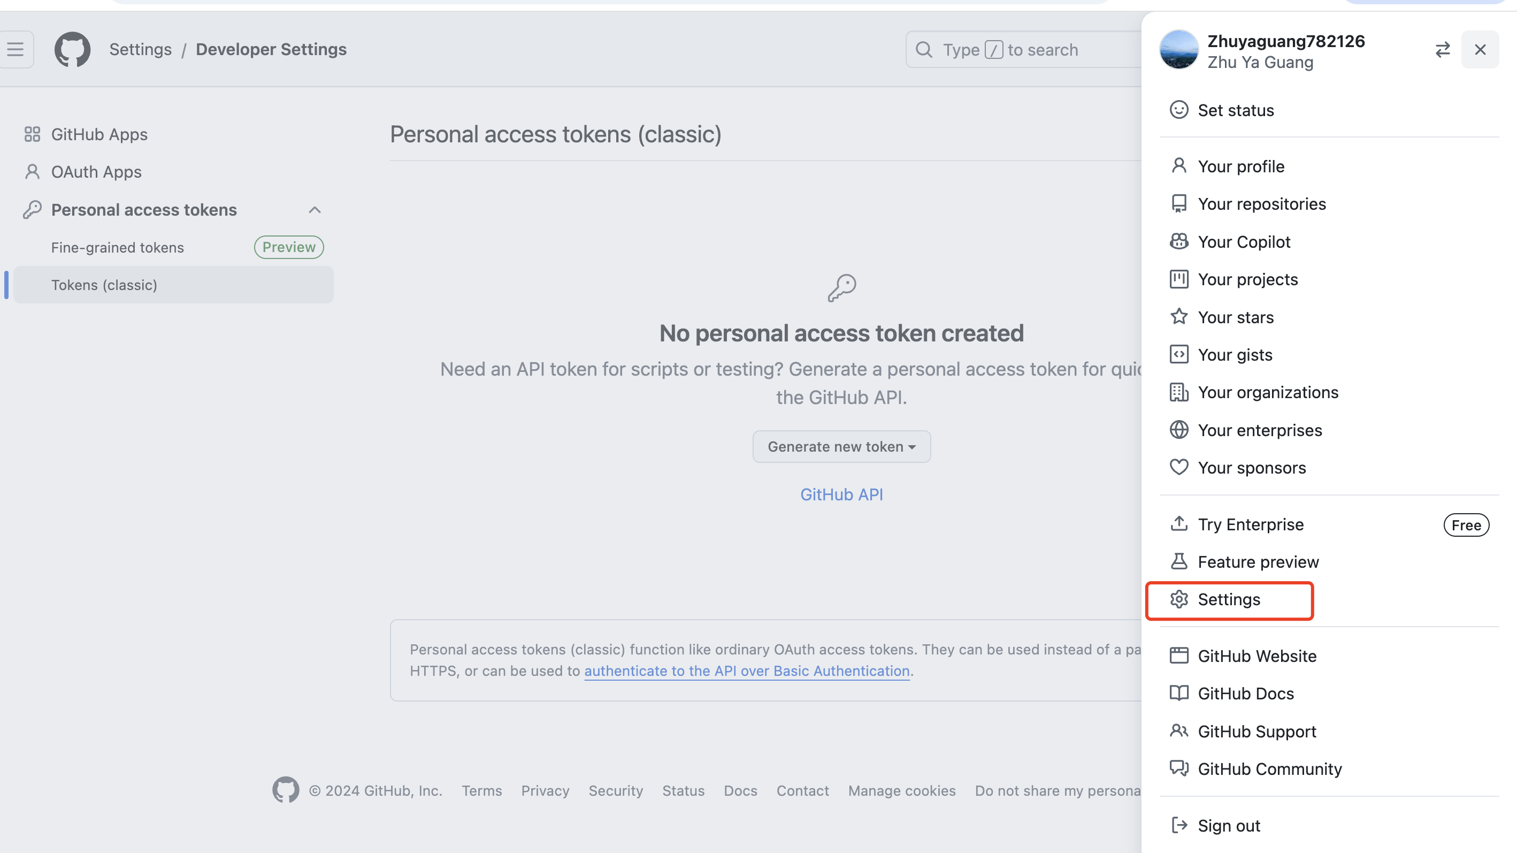Select Tokens (classic) sidebar item
The image size is (1517, 853).
coord(104,285)
